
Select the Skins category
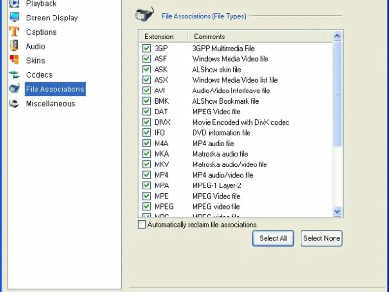tap(35, 60)
